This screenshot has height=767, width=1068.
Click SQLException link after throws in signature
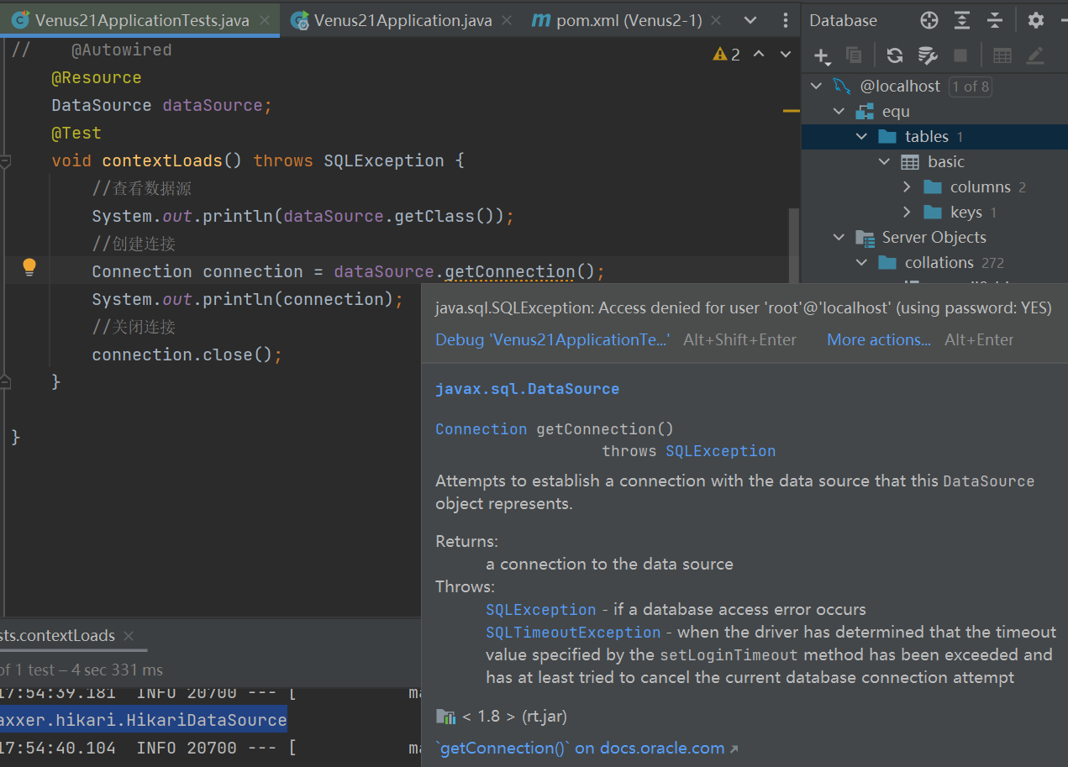(721, 451)
